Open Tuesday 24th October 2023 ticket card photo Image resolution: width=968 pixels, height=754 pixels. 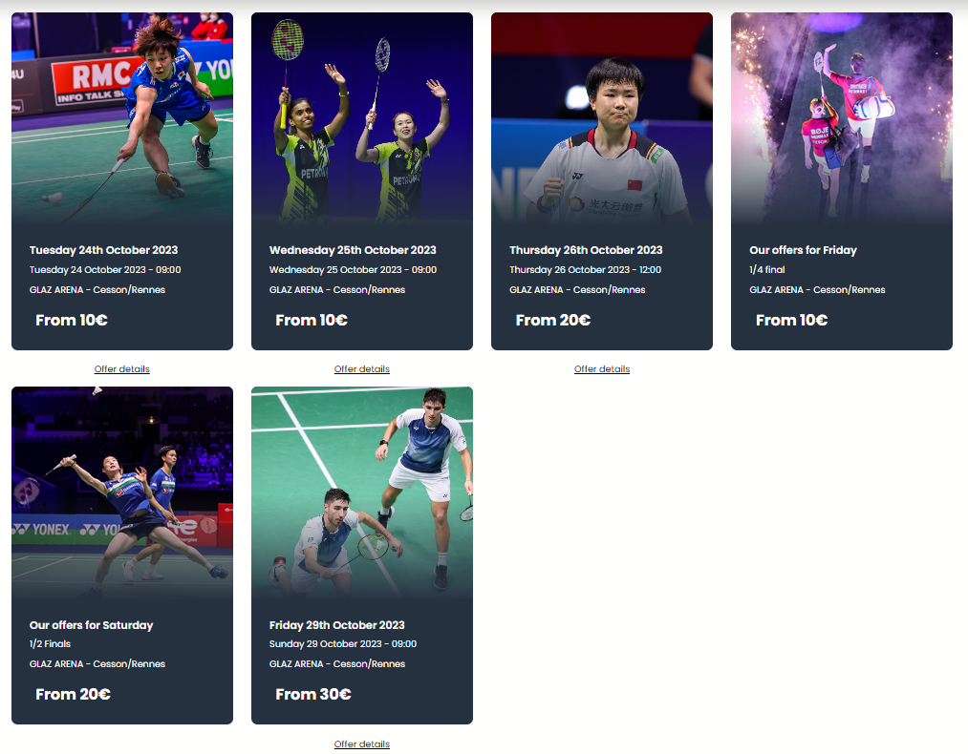point(122,117)
